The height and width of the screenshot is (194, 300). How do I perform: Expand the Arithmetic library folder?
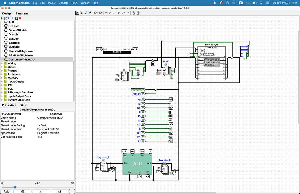pyautogui.click(x=2, y=74)
